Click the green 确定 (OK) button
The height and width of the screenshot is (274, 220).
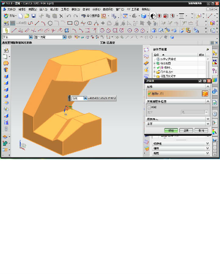(x=171, y=130)
